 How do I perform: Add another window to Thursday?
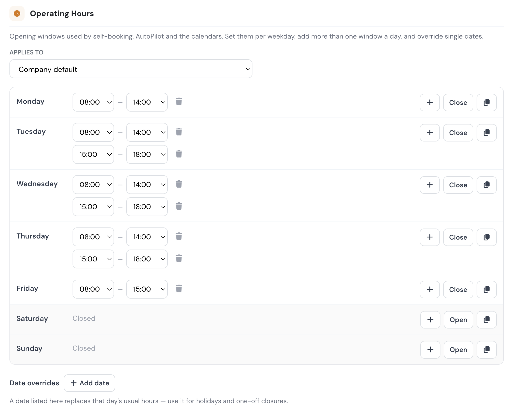(430, 237)
